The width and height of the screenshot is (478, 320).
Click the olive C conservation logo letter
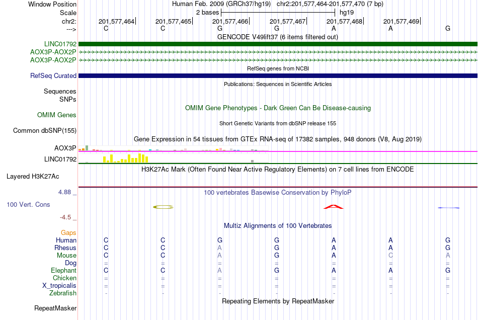coord(163,207)
